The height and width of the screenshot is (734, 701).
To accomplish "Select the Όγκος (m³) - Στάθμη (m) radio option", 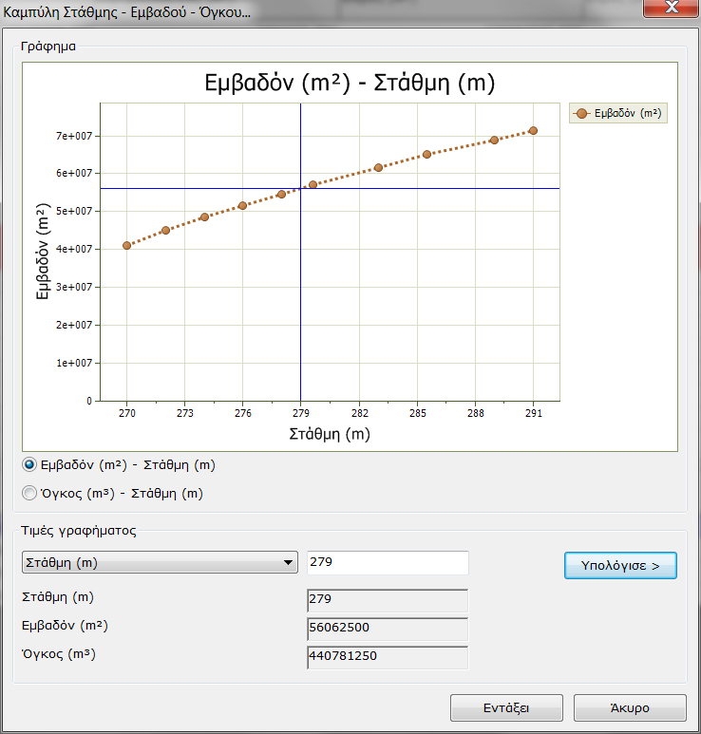I will [x=30, y=493].
